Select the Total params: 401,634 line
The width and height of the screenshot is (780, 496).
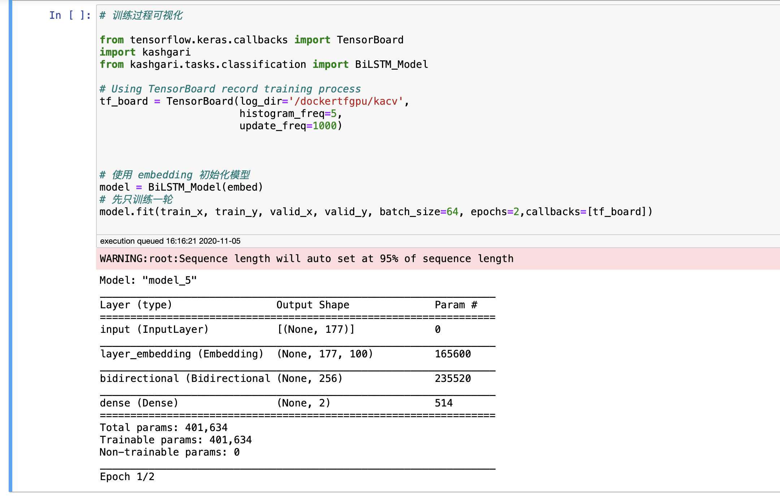[164, 427]
